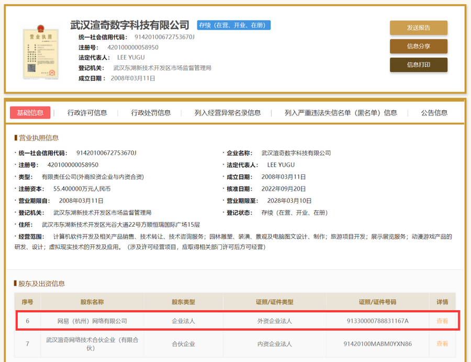Select the 基础信息 tab
Viewport: 471px width, 362px height.
[x=31, y=113]
